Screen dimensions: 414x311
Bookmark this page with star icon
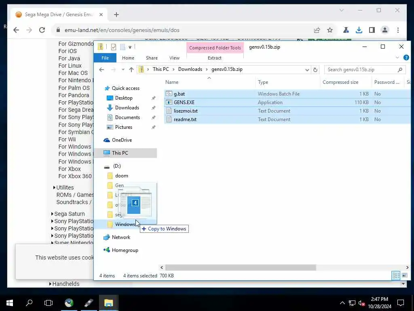(330, 30)
